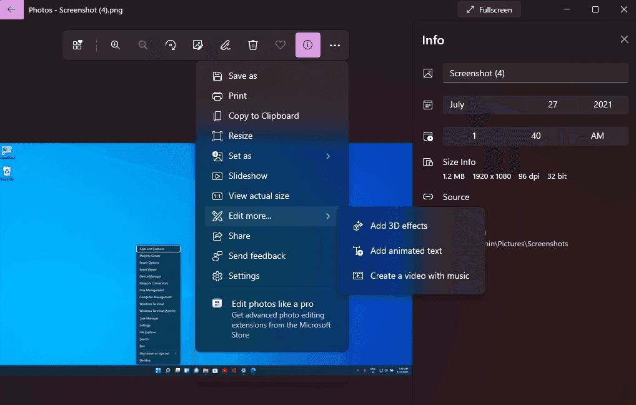
Task: Open the July month picker
Action: [486, 105]
